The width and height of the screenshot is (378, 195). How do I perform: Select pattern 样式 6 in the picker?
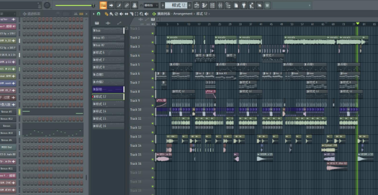[x=108, y=53]
